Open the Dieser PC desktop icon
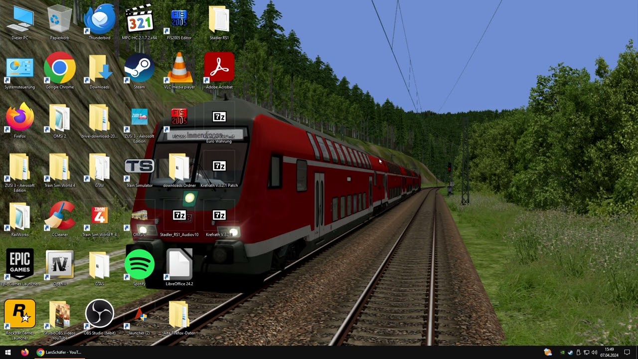Viewport: 638px width, 359px height. point(20,22)
